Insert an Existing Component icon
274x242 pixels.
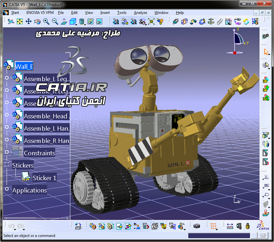tap(119, 226)
